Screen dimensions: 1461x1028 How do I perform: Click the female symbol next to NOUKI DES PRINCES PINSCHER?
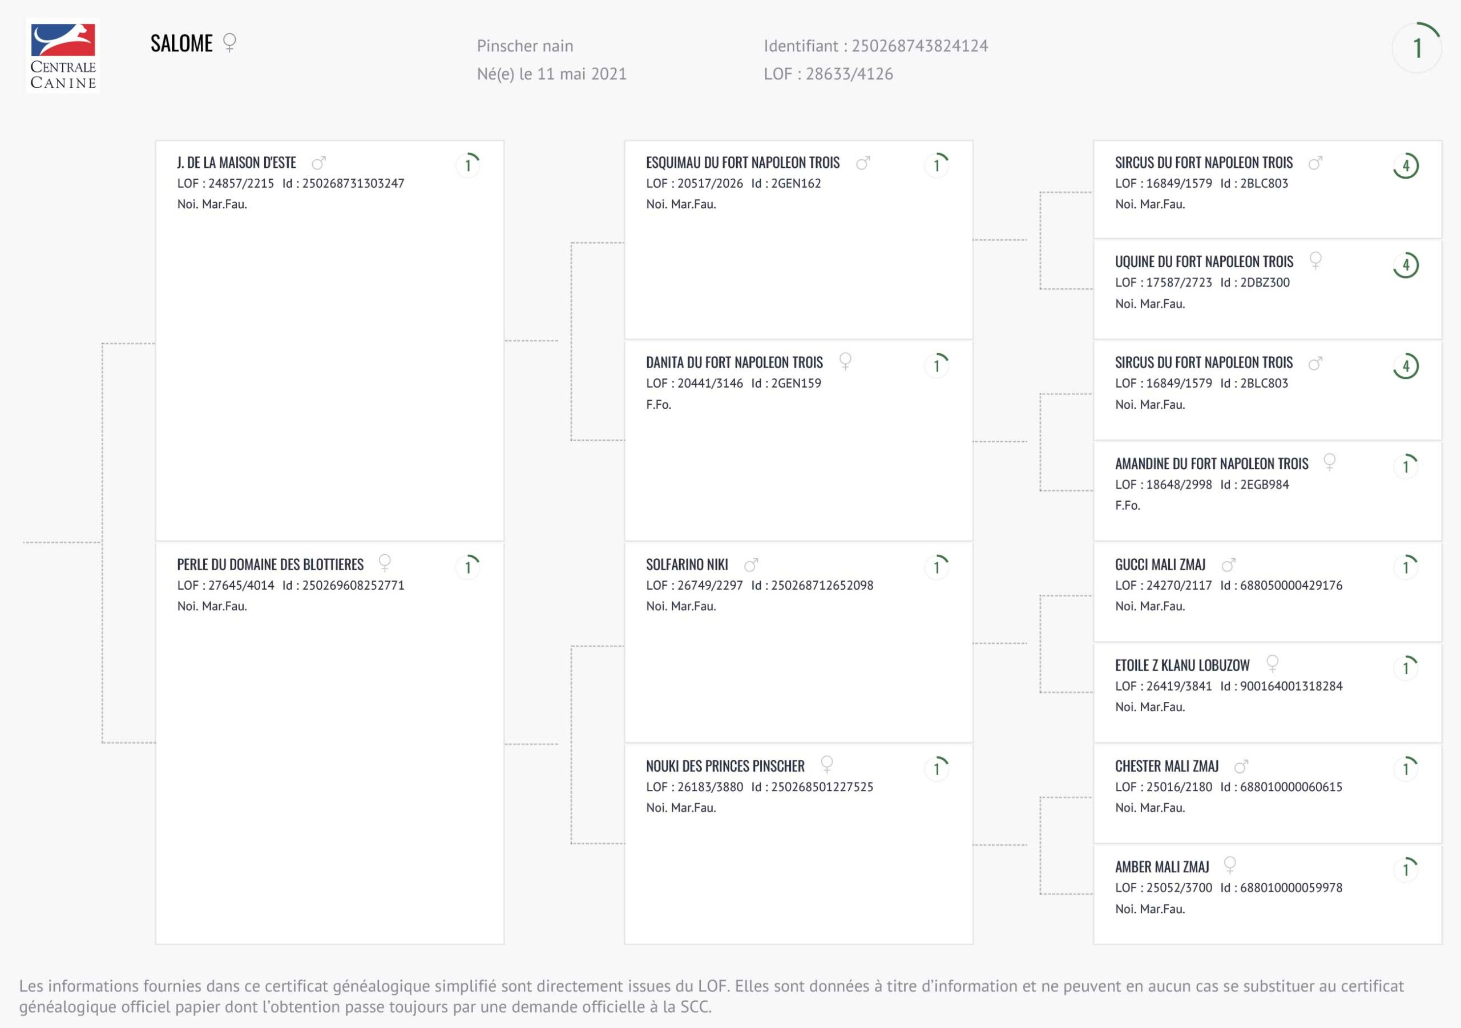(826, 764)
